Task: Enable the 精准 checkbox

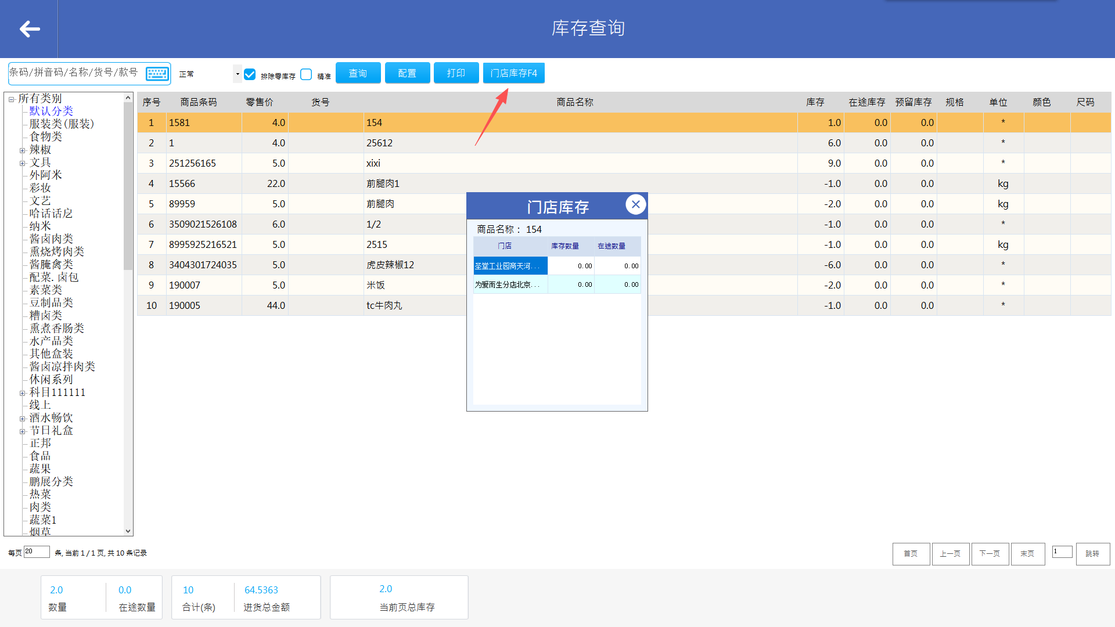Action: [x=307, y=74]
